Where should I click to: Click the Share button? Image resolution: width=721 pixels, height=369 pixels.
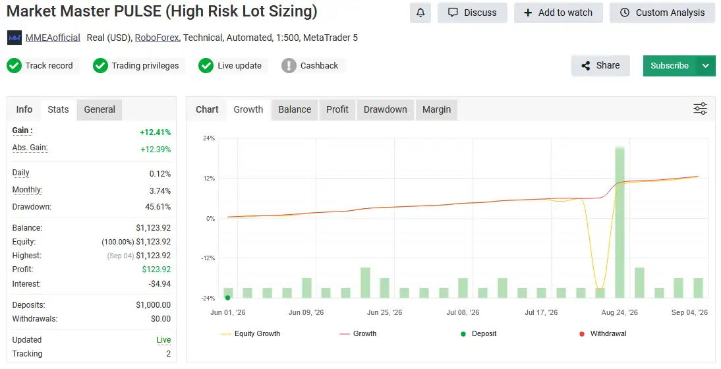[x=600, y=66]
